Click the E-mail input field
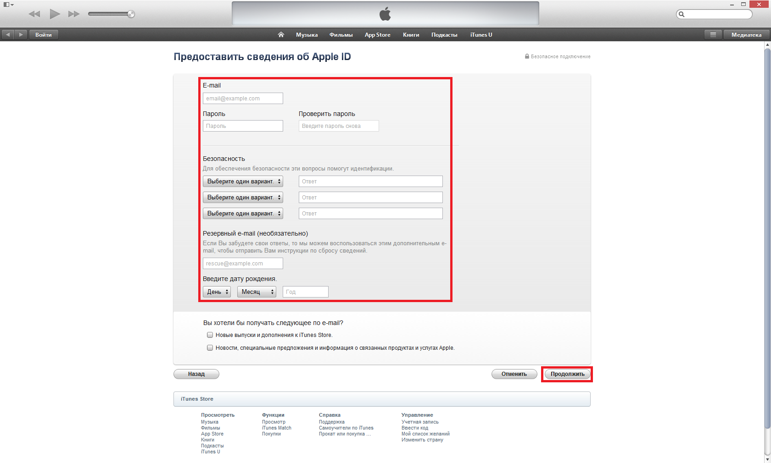This screenshot has height=463, width=771. click(243, 99)
